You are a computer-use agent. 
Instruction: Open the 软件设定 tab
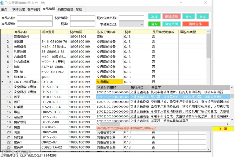click(x=19, y=9)
